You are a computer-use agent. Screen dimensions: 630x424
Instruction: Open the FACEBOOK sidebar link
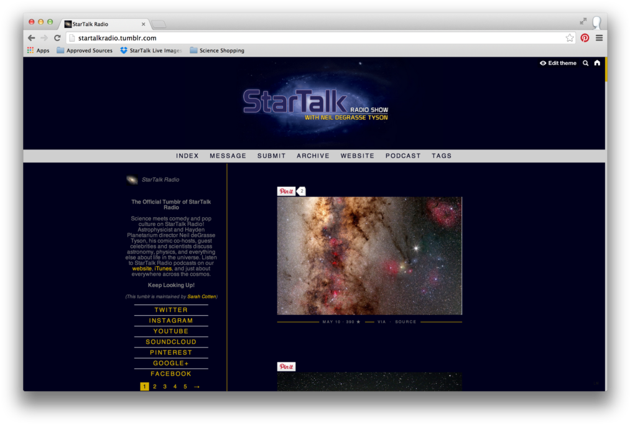point(171,374)
